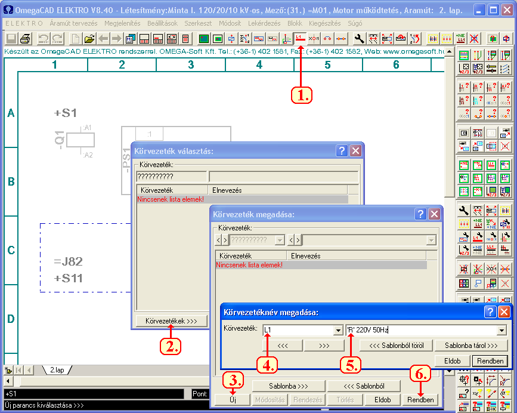Open help for Körvezetéknév megadása dialog
517x413 pixels.
tap(490, 312)
